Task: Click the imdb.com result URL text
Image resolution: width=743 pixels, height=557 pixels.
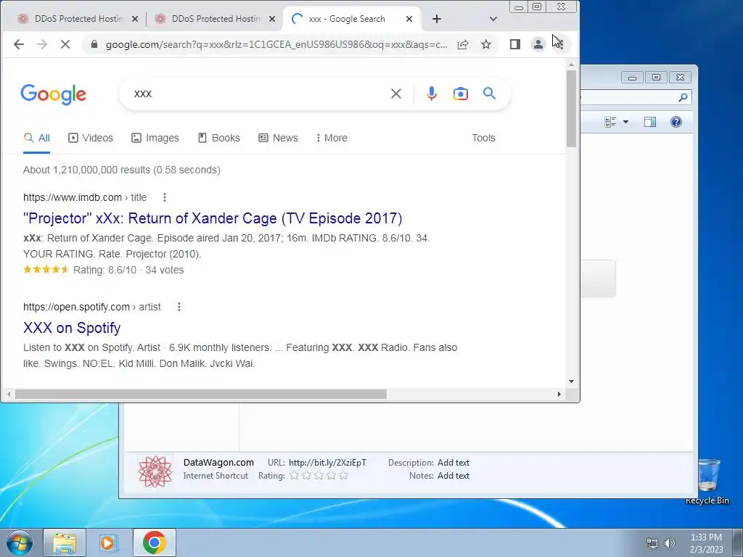Action: 85,197
